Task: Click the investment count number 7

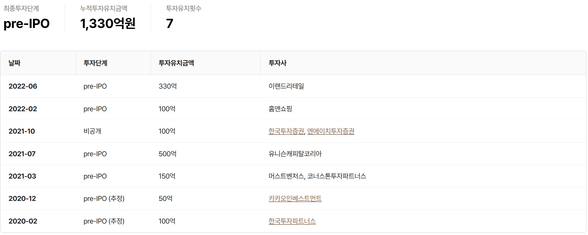Action: click(x=170, y=23)
